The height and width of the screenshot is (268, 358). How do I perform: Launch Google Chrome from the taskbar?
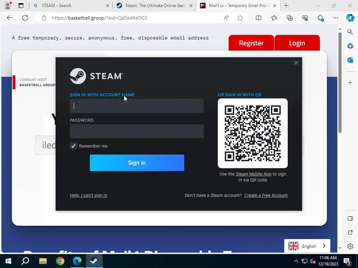click(60, 261)
